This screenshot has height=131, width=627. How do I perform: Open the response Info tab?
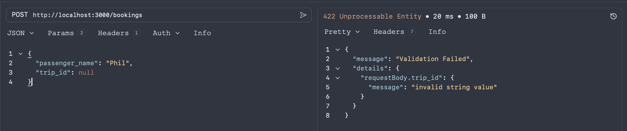[437, 32]
